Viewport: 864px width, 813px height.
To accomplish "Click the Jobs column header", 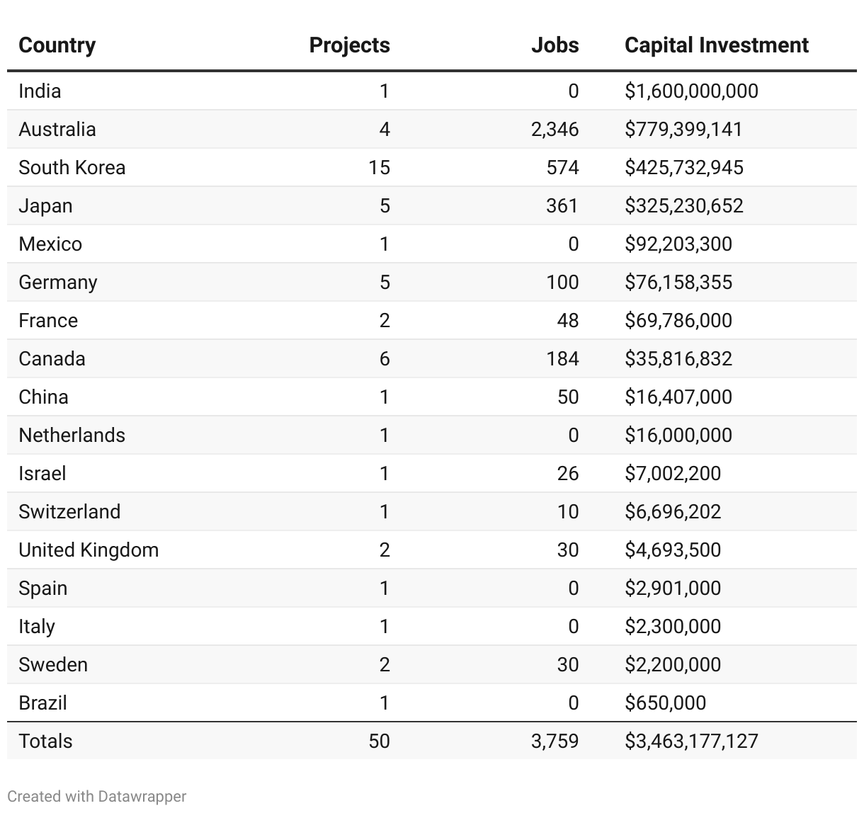I will point(555,45).
